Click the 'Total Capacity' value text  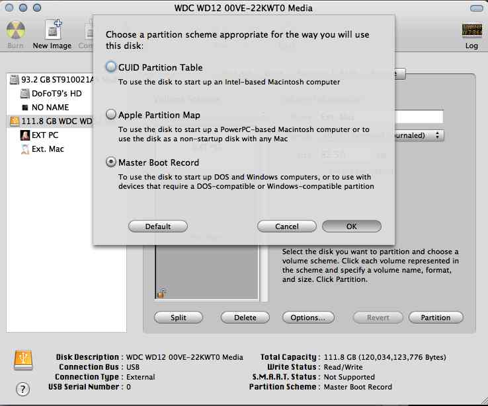pos(385,357)
